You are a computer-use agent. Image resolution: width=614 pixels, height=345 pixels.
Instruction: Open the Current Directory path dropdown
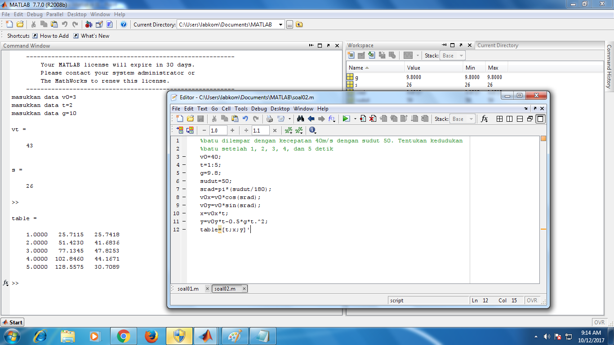point(281,24)
